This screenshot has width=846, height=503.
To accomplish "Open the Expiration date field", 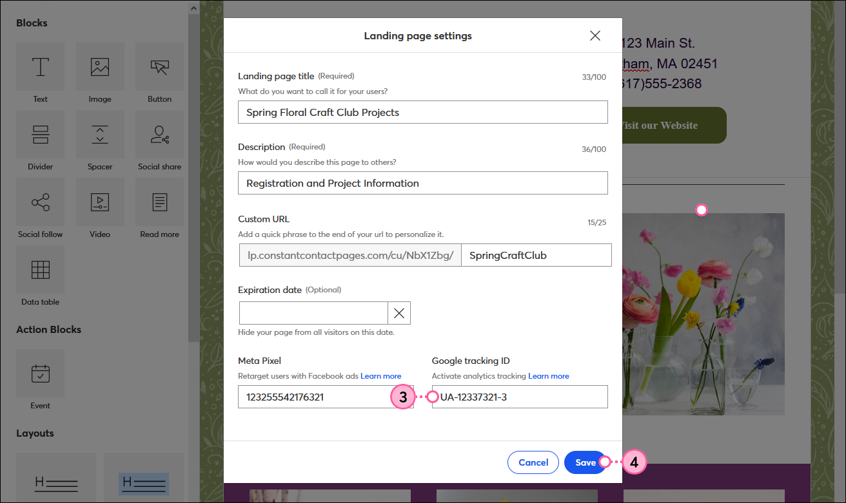I will [313, 313].
